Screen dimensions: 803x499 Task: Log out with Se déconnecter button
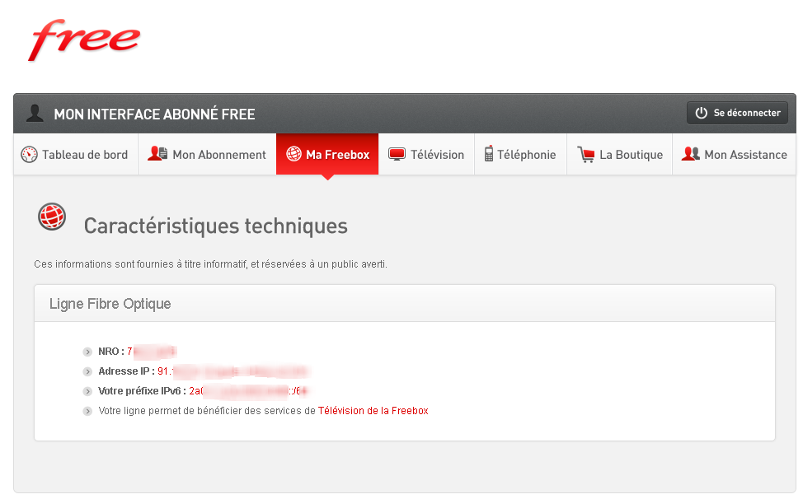tap(737, 113)
